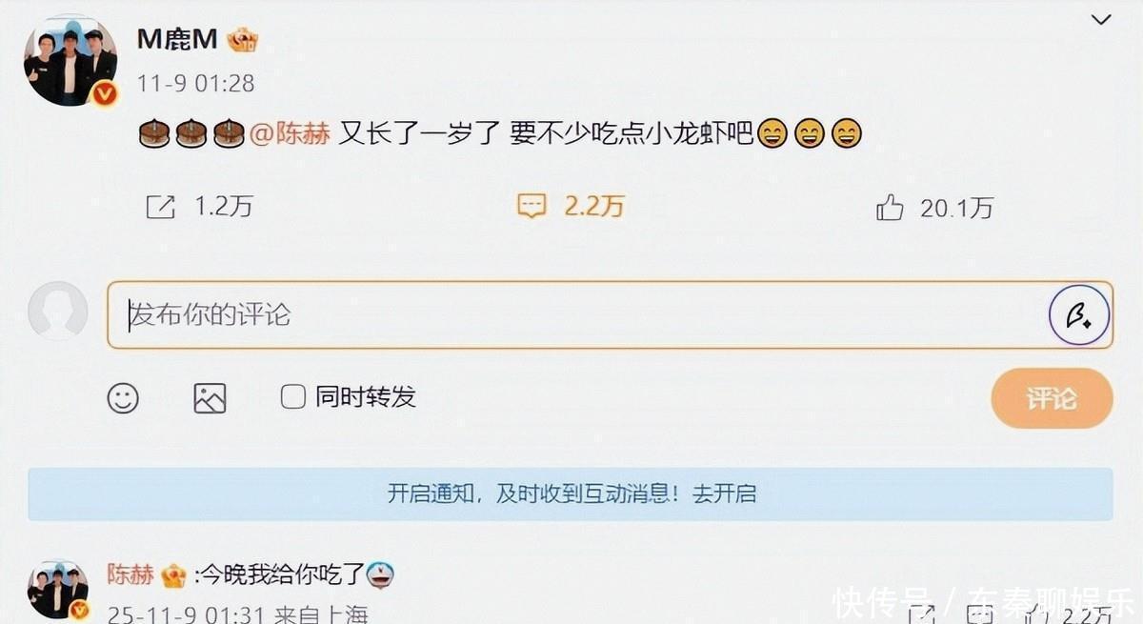
Task: Open the 11-9 01:28 post timestamp
Action: (195, 84)
